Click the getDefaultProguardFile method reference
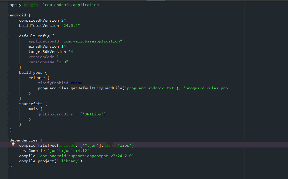The height and width of the screenshot is (179, 288). coord(96,88)
